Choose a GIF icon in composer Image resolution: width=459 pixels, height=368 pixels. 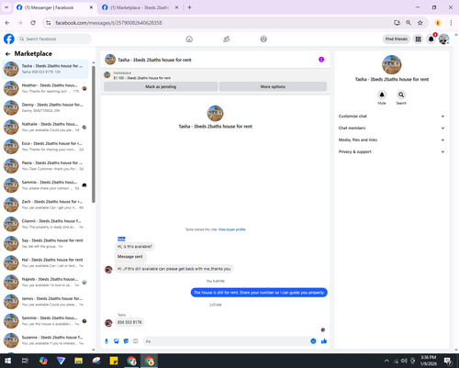pos(136,341)
